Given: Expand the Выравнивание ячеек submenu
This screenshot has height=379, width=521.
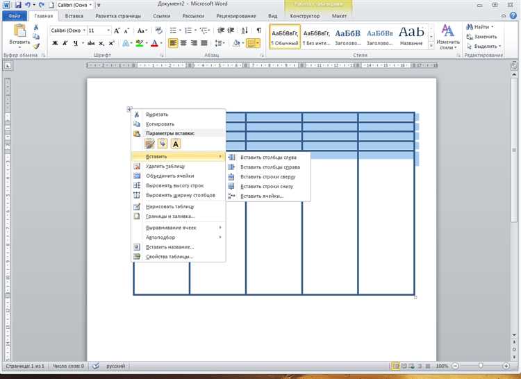Looking at the screenshot, I should click(179, 228).
